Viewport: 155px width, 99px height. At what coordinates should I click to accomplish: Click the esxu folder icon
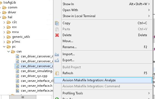click(x=9, y=32)
